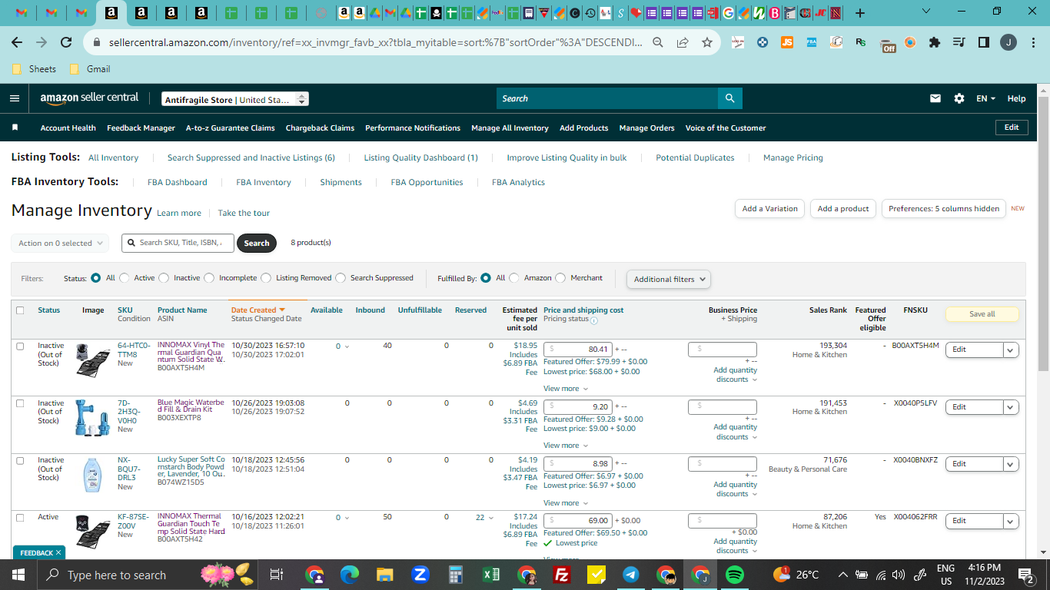Select the Incomplete status radio button
Viewport: 1050px width, 590px height.
210,278
